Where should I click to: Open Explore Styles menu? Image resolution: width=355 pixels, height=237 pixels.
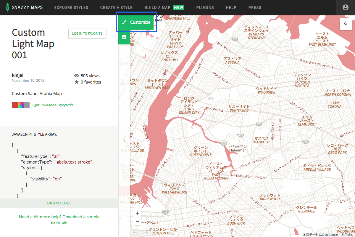click(x=71, y=7)
